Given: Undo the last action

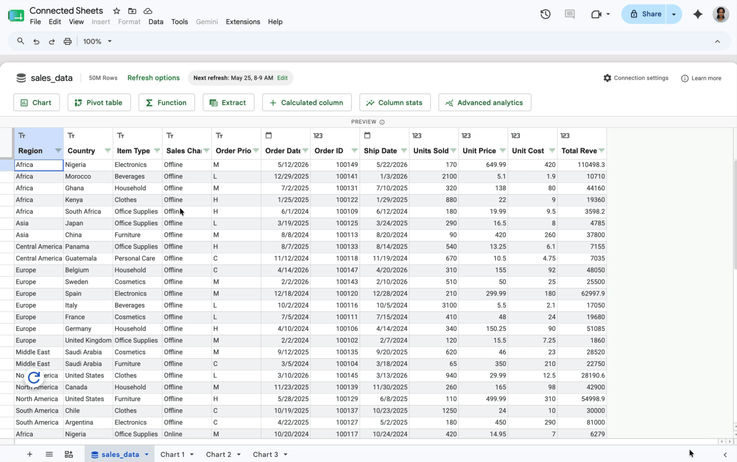Looking at the screenshot, I should [36, 42].
